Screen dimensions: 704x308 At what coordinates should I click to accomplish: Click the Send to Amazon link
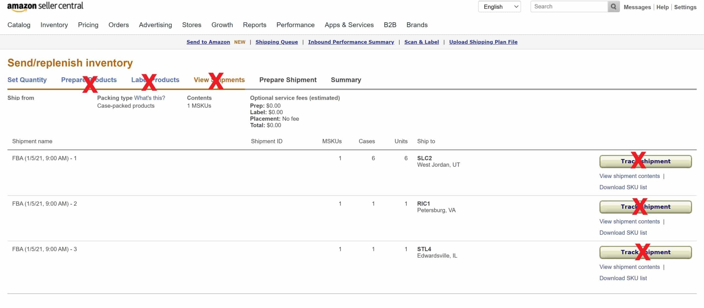(x=208, y=42)
